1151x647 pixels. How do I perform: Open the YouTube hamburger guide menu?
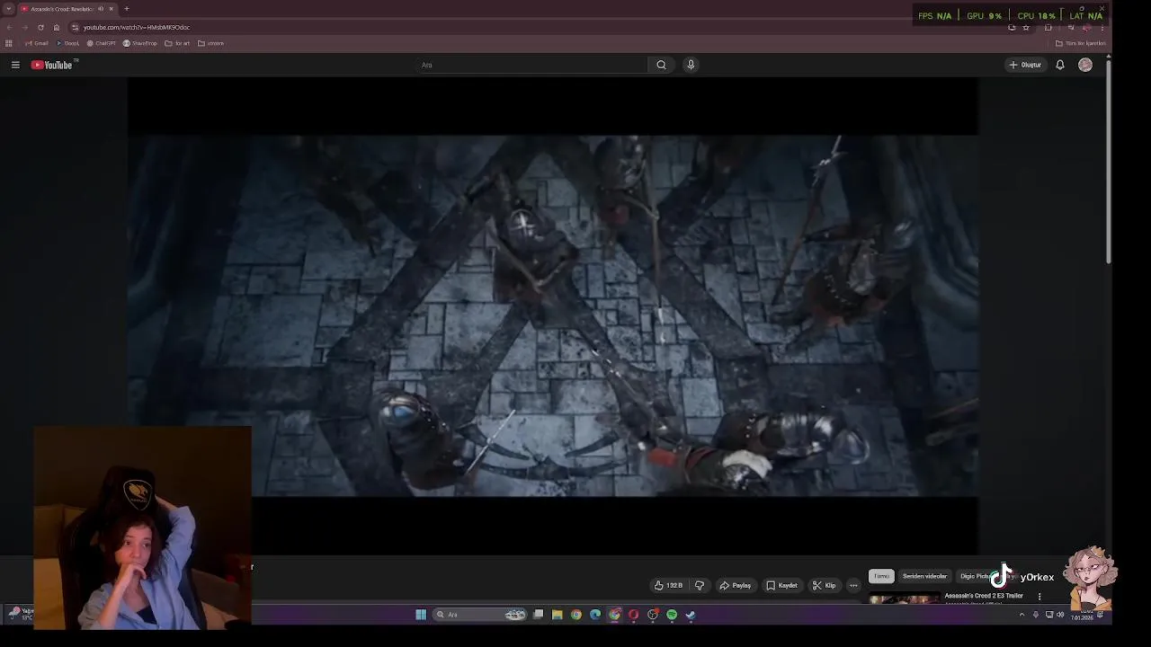(x=15, y=65)
